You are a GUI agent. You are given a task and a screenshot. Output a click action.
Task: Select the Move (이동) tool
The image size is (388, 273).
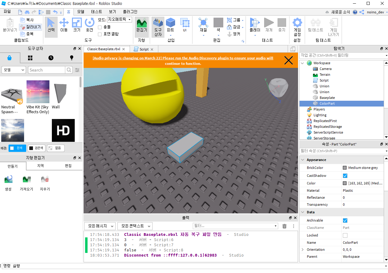pos(64,25)
